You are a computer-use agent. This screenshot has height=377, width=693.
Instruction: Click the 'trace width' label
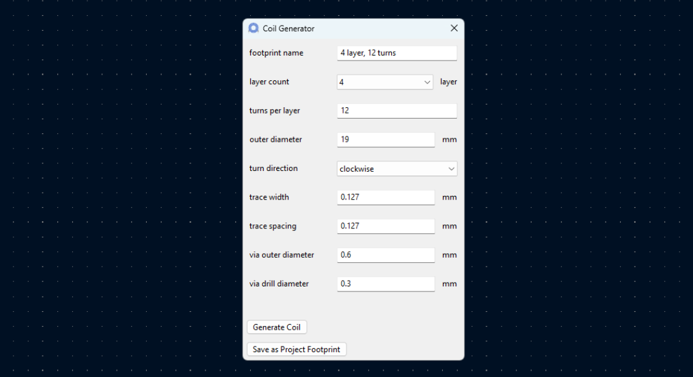tap(269, 197)
